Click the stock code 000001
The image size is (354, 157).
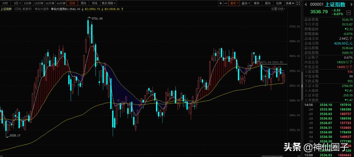point(317,4)
